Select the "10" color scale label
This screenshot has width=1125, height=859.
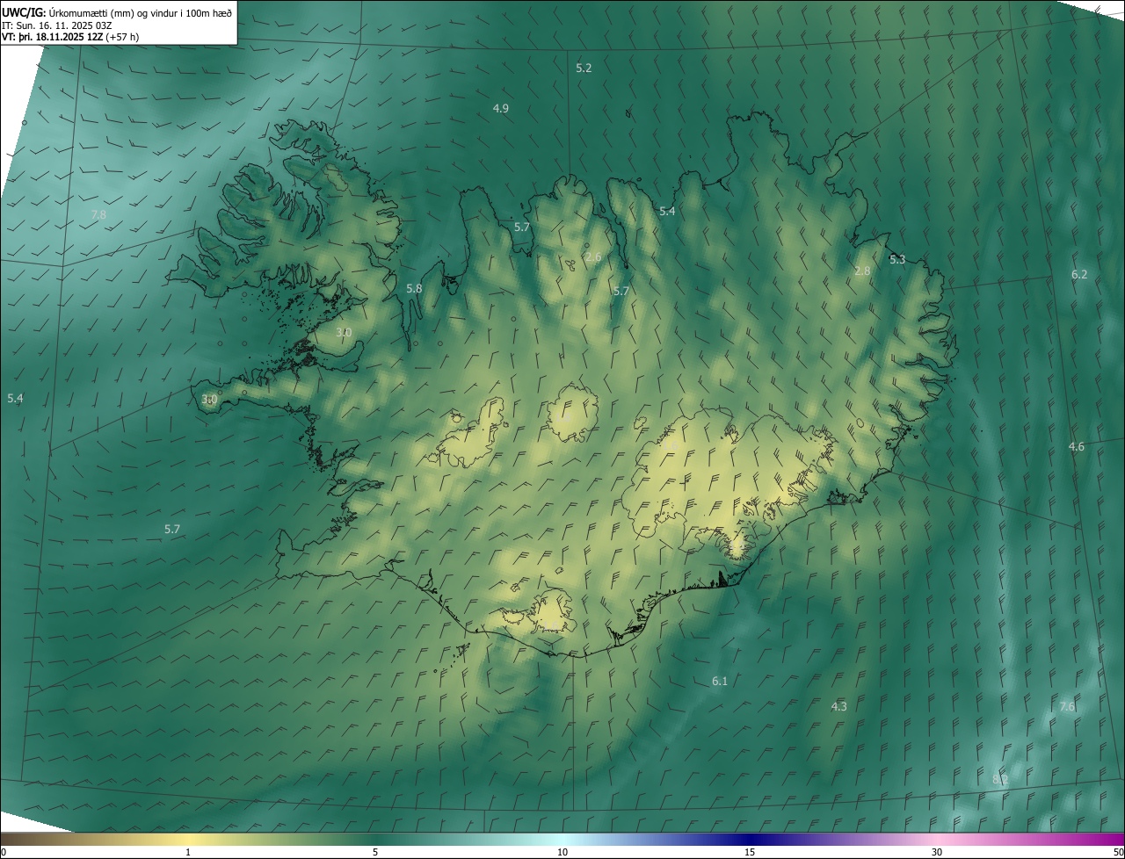(562, 852)
